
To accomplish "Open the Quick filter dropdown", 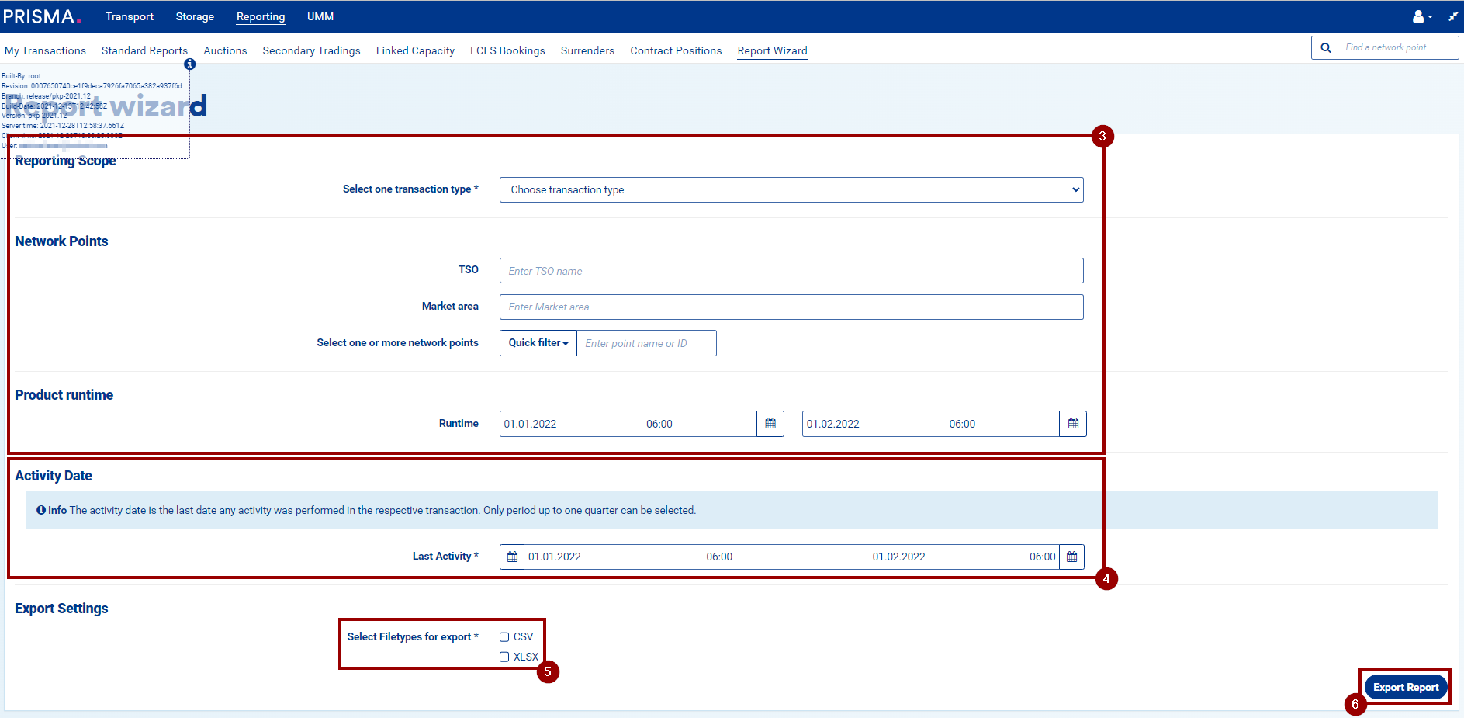I will 538,343.
